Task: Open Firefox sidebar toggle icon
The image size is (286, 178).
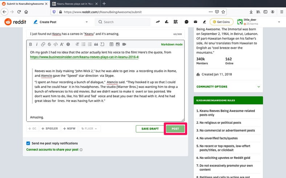Action: (265, 12)
